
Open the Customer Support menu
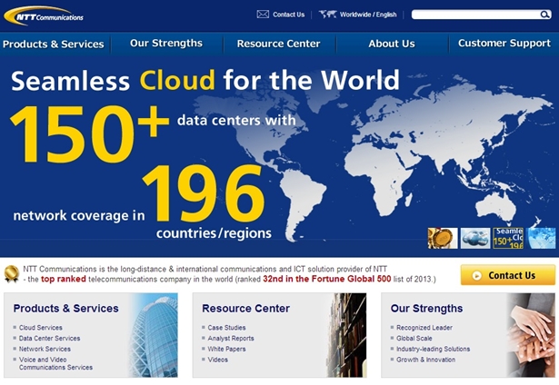(x=504, y=43)
